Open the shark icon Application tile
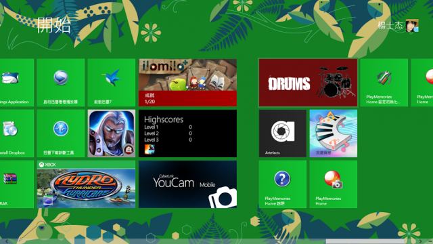Image resolution: width=433 pixels, height=244 pixels. pyautogui.click(x=16, y=83)
